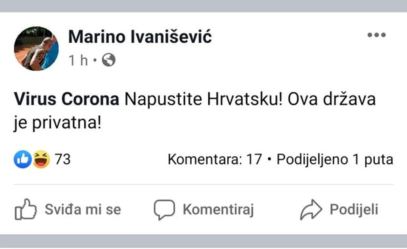This screenshot has width=407, height=249.
Task: Click the globe public audience icon
Action: (x=109, y=60)
